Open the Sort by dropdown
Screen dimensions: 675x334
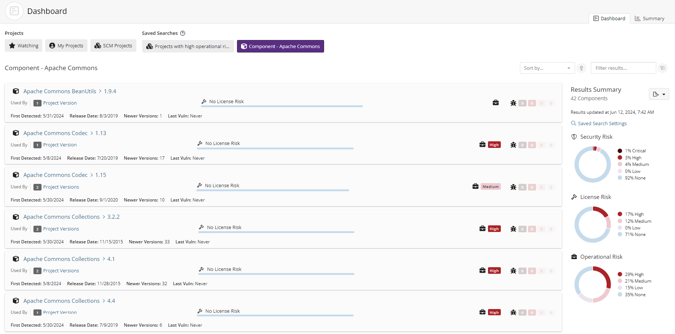tap(547, 68)
